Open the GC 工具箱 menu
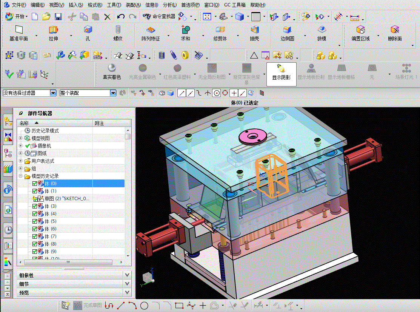Screen dimensions: 420x312 235,5
